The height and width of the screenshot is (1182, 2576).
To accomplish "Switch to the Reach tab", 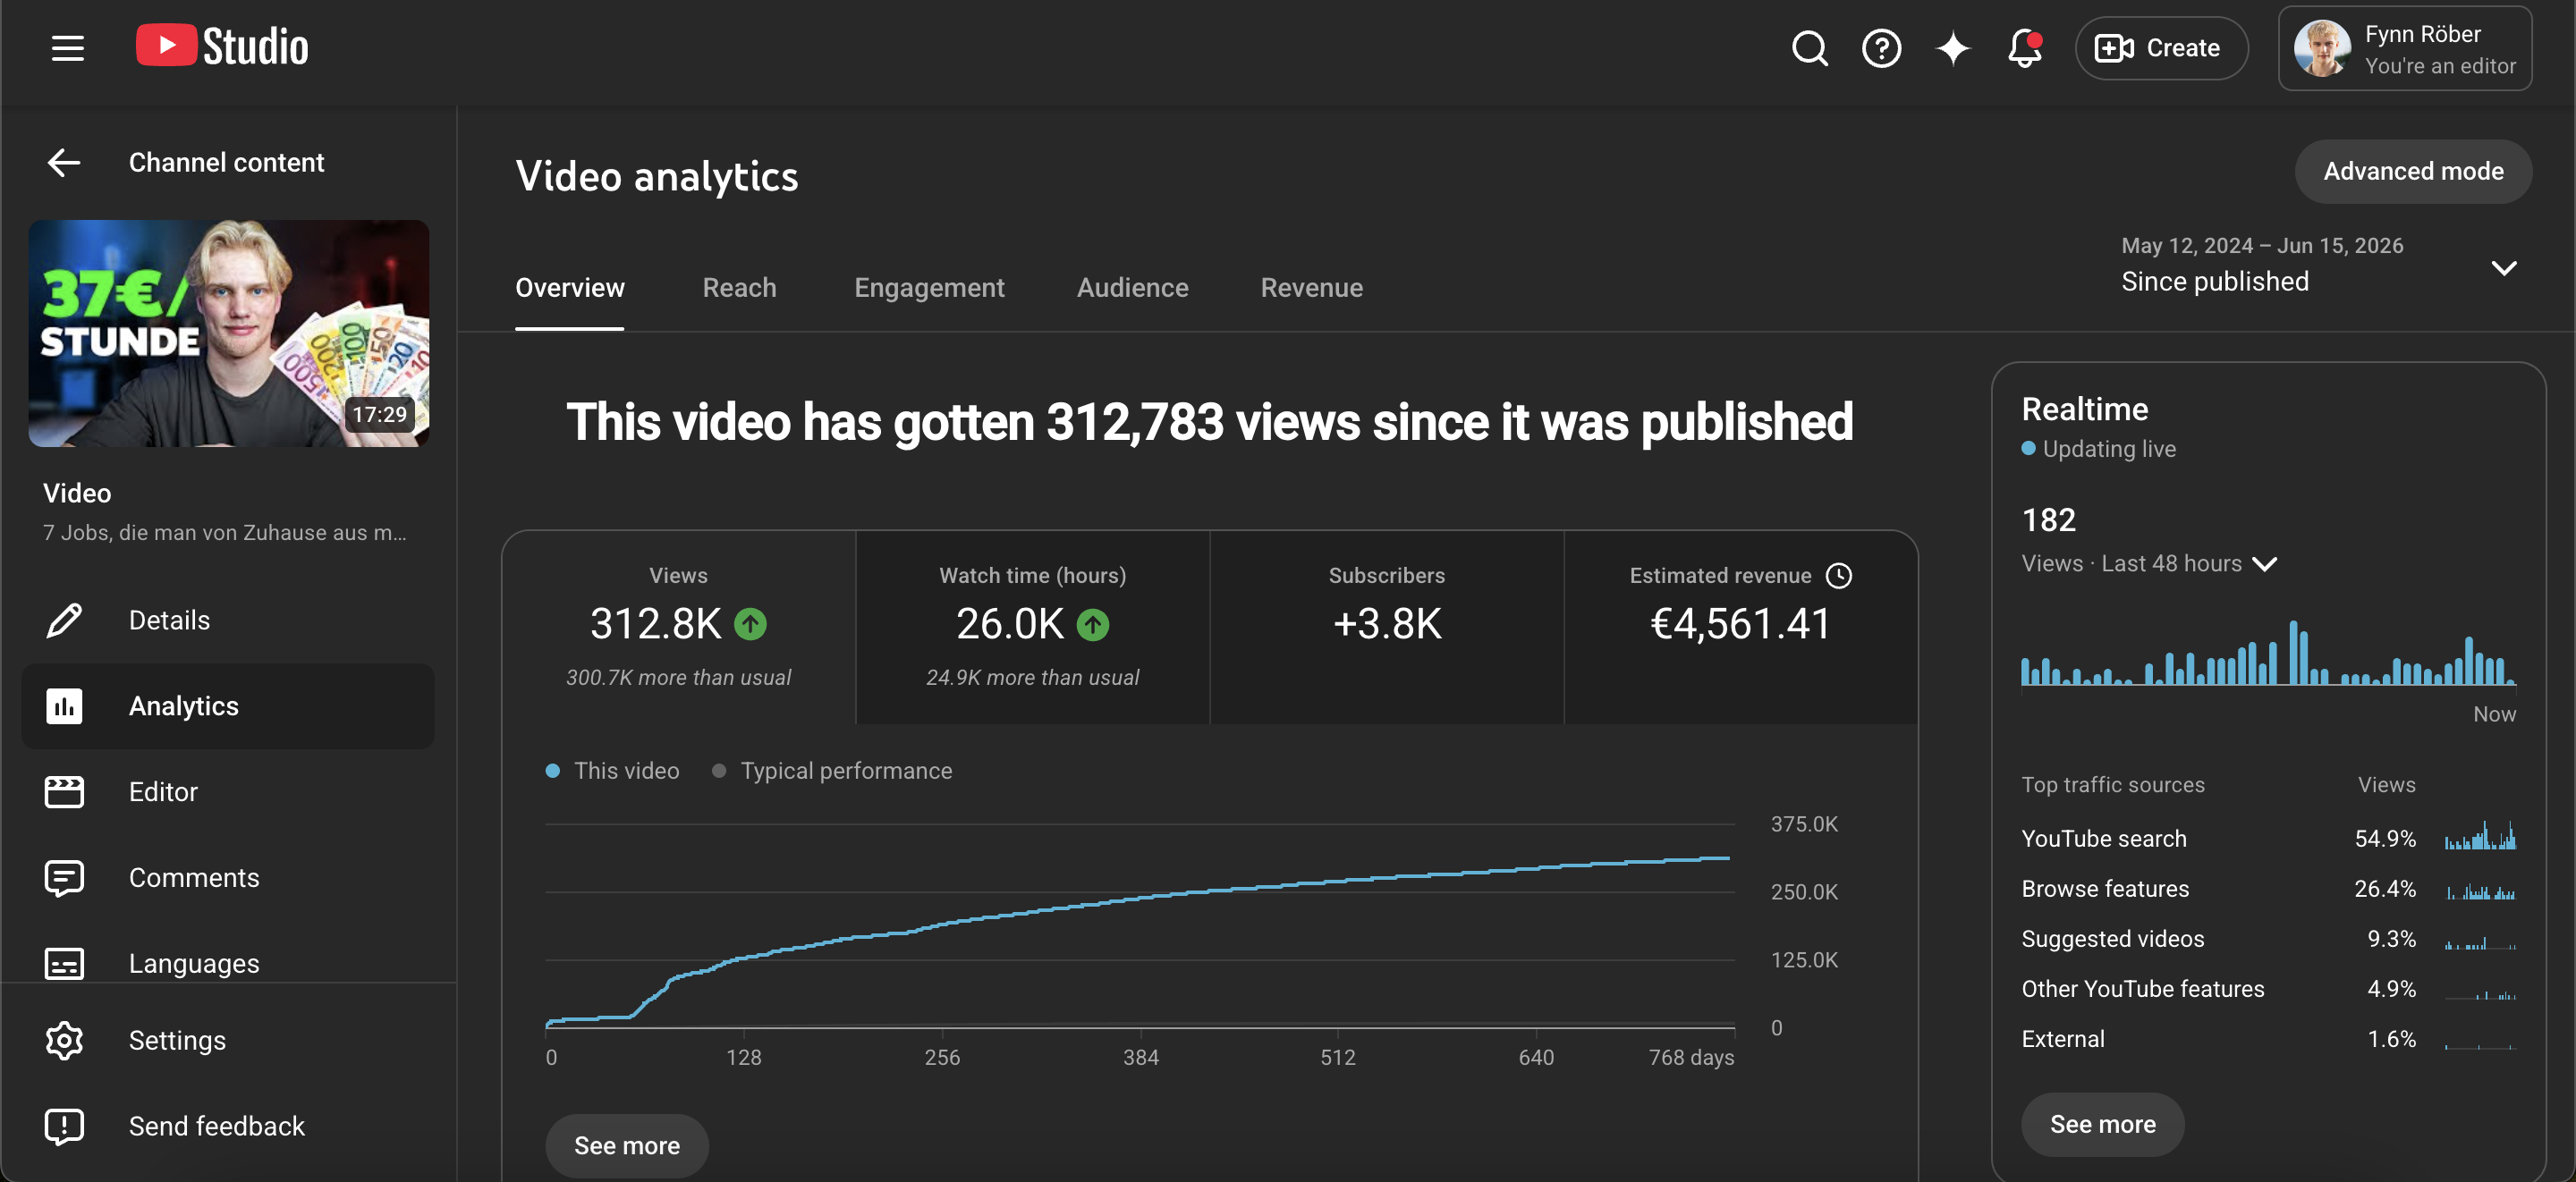I will point(739,287).
